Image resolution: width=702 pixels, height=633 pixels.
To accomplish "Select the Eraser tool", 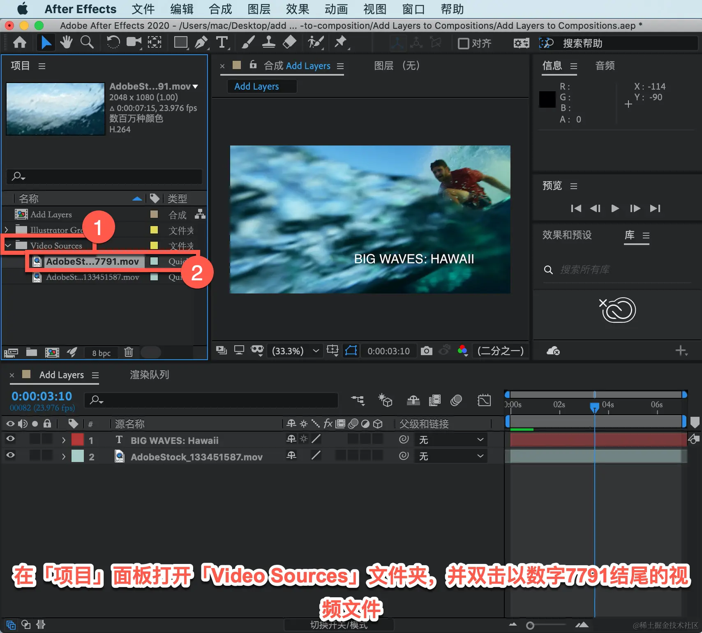I will coord(290,42).
